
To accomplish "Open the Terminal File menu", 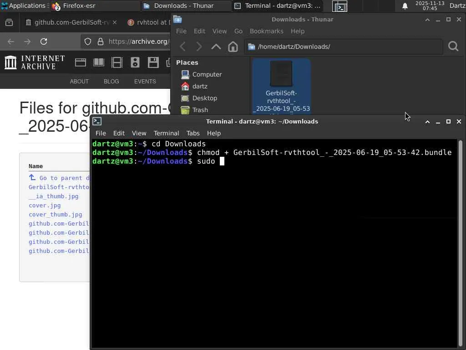I will pos(101,133).
